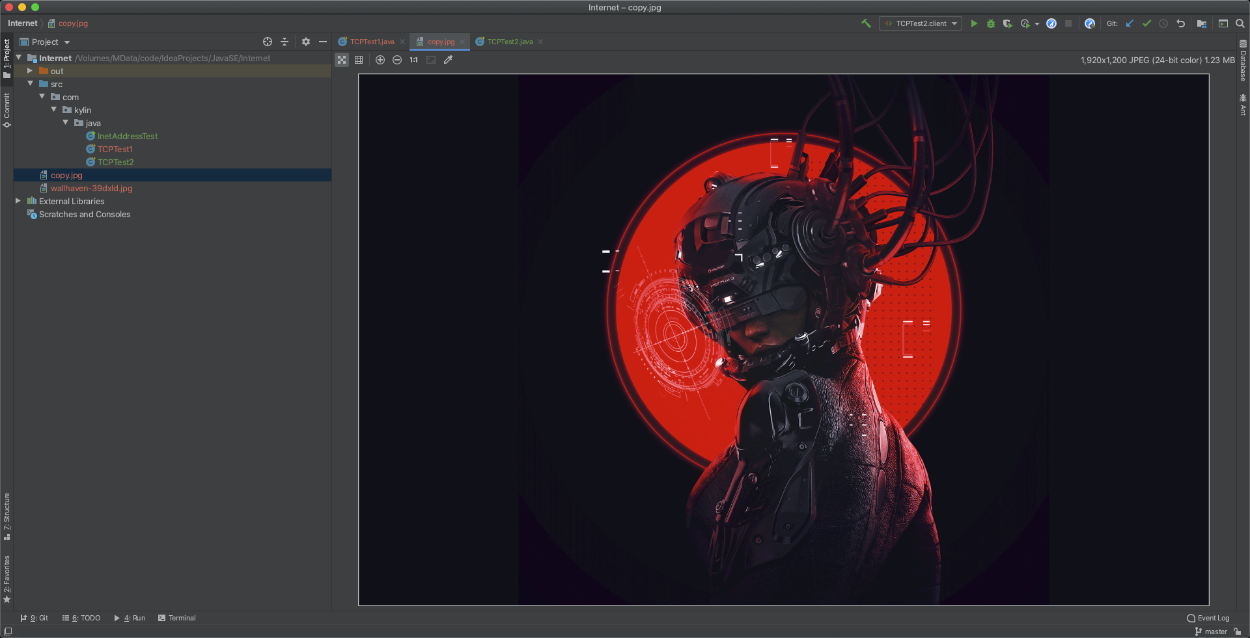Viewport: 1250px width, 638px height.
Task: Reset image to actual size 1:1
Action: tap(414, 60)
